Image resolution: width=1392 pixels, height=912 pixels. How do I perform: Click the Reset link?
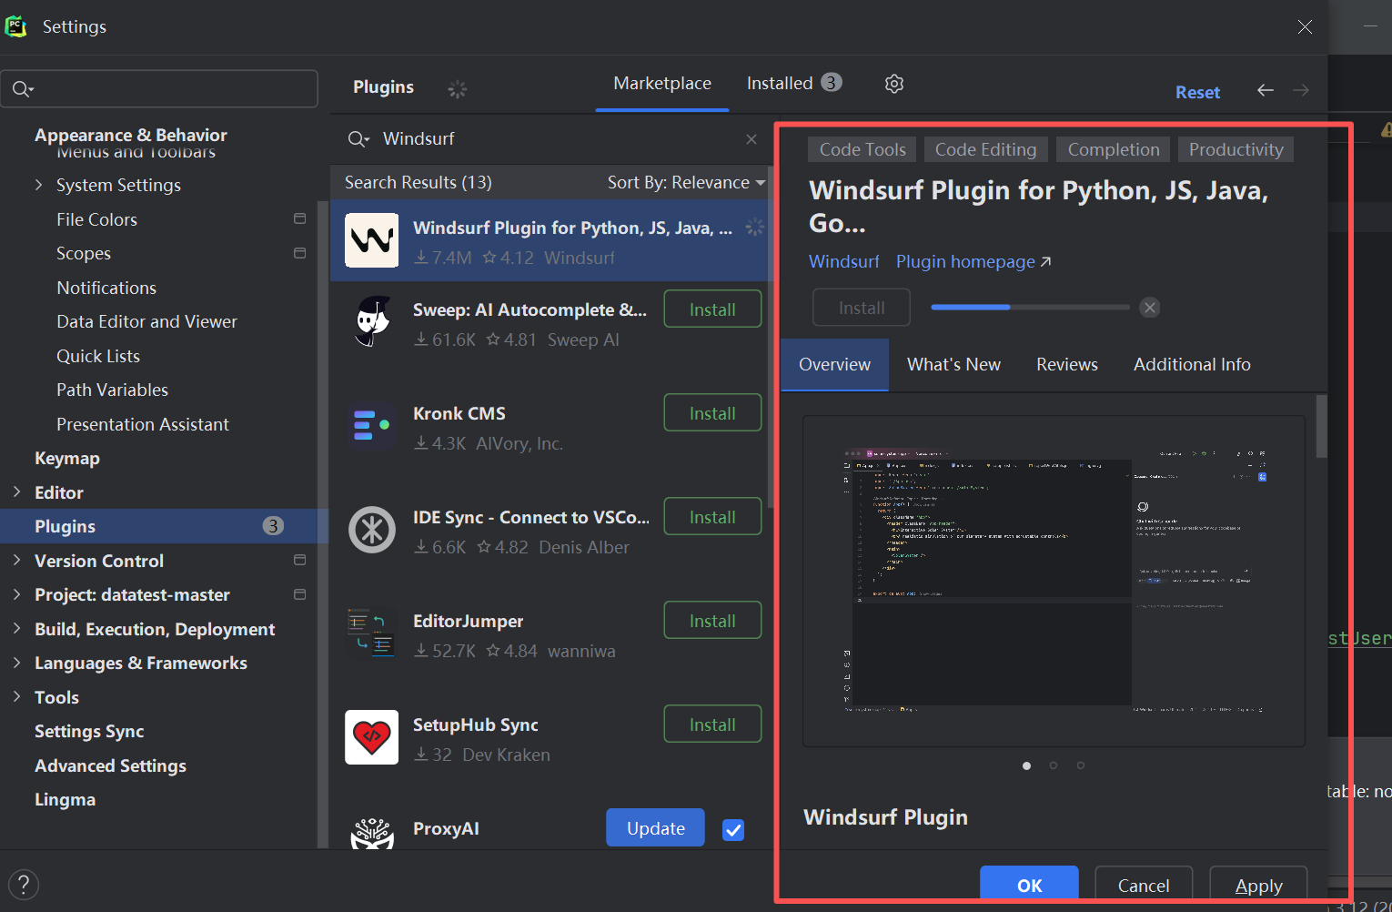tap(1197, 93)
